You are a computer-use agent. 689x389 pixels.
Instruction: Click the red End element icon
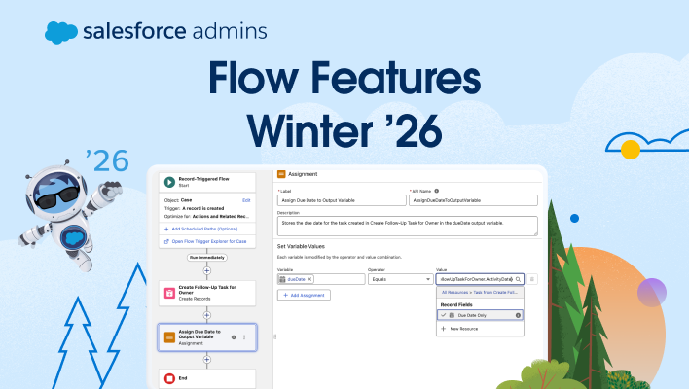(x=169, y=378)
